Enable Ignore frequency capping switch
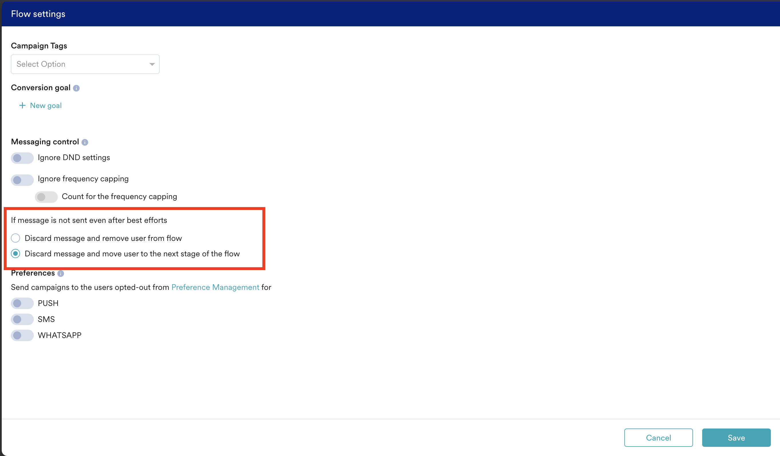 coord(22,180)
